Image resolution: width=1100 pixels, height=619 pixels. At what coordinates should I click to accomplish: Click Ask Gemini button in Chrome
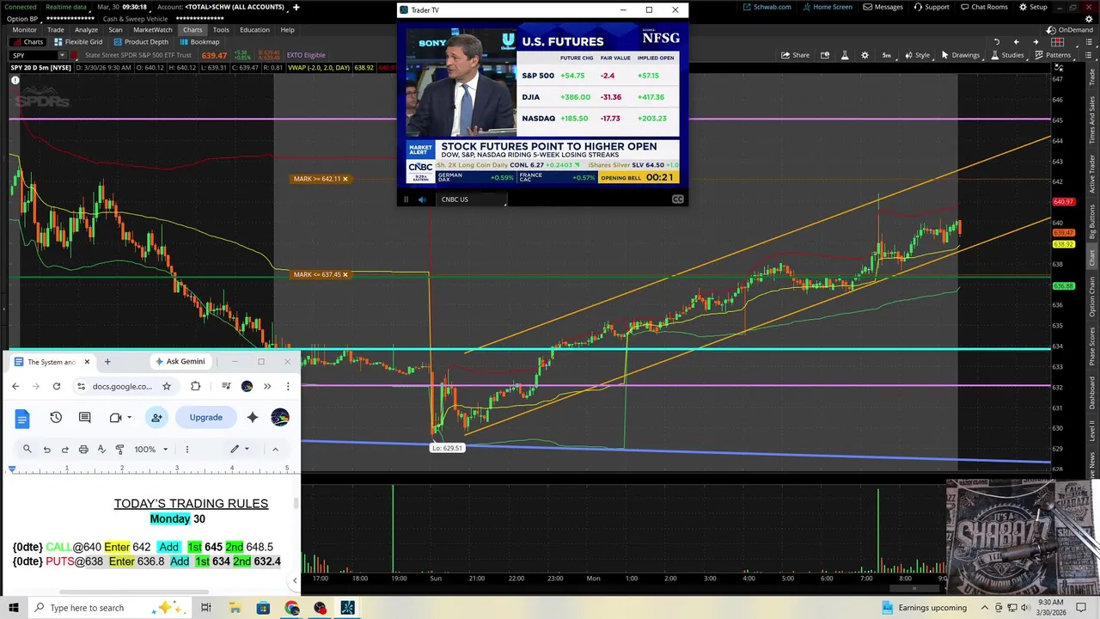pos(180,361)
